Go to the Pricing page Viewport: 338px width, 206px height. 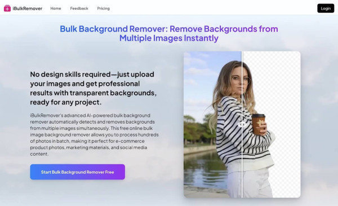click(103, 8)
